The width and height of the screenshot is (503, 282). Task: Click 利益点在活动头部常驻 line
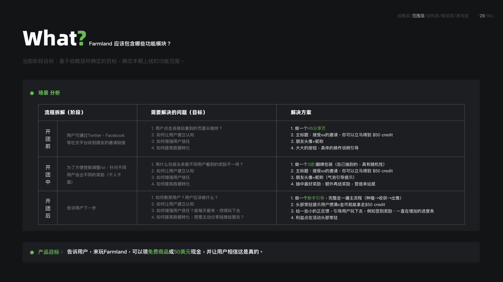click(x=314, y=218)
